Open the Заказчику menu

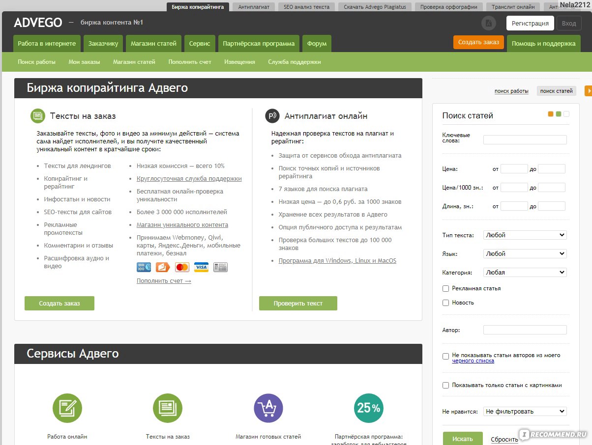click(x=103, y=44)
